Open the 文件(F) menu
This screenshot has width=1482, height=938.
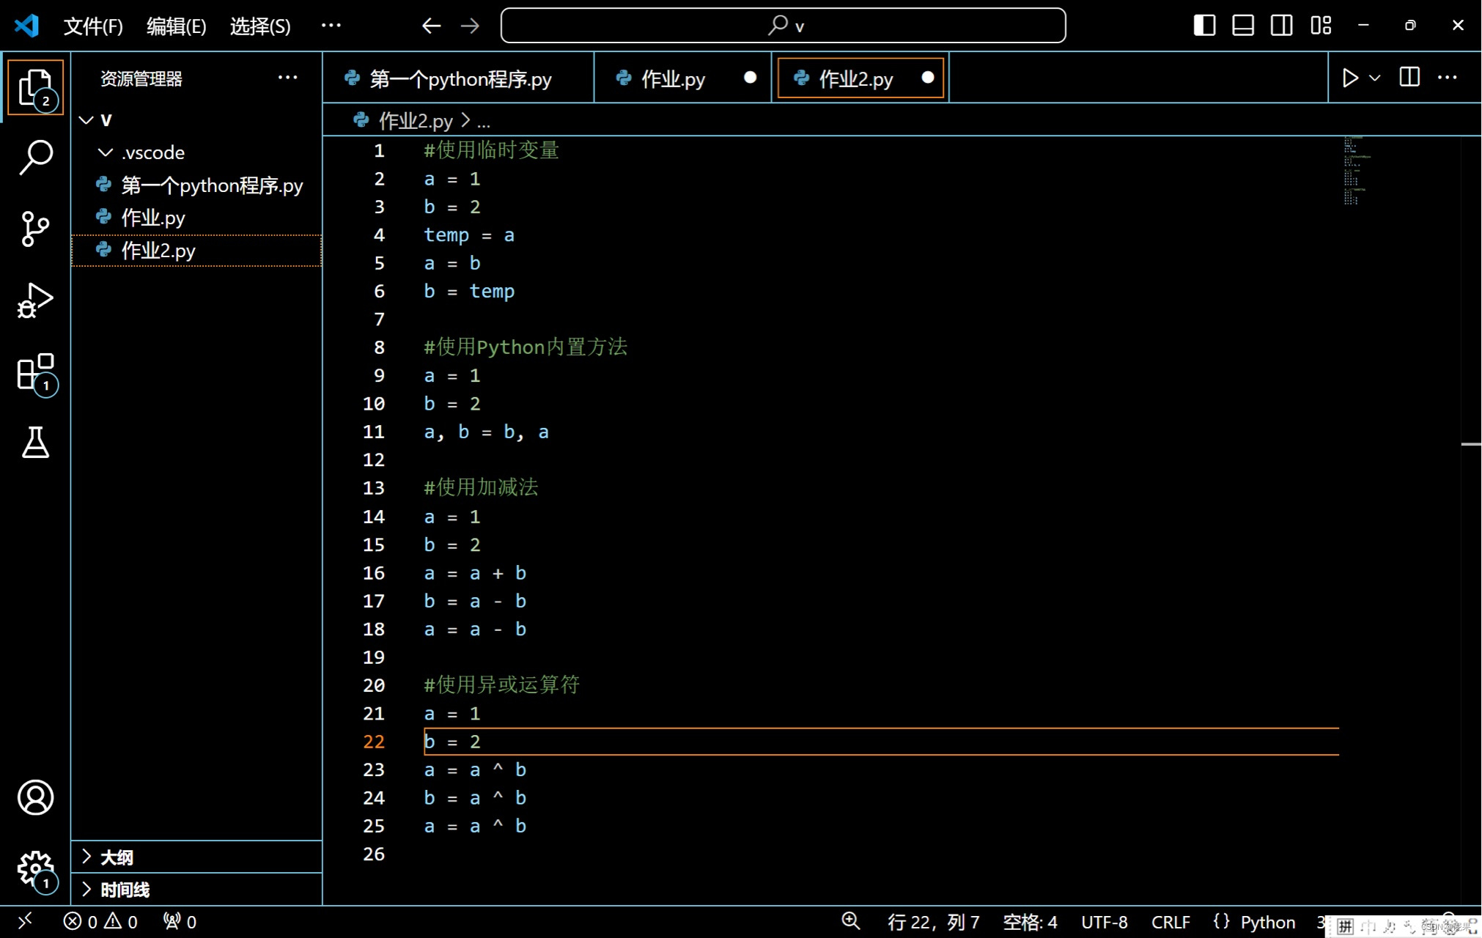(x=93, y=26)
